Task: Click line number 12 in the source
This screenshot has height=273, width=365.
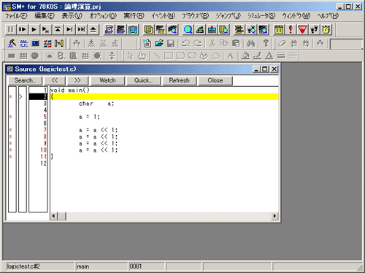Action: (x=43, y=164)
